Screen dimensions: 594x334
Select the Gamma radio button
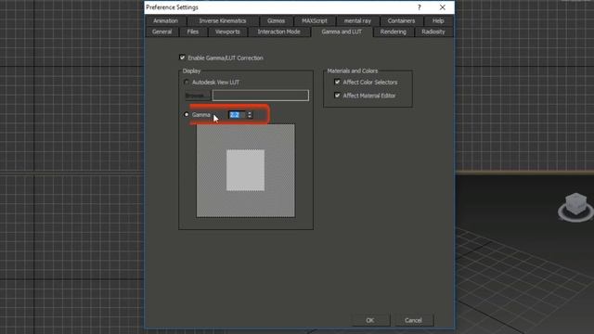186,114
